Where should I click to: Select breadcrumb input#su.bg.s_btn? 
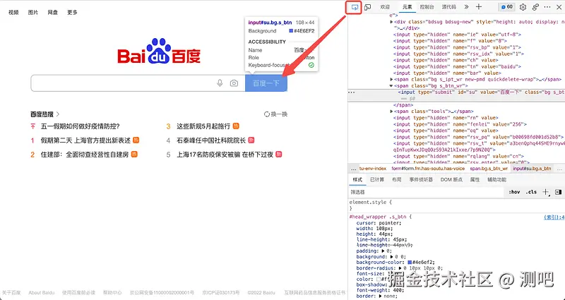[x=533, y=169]
